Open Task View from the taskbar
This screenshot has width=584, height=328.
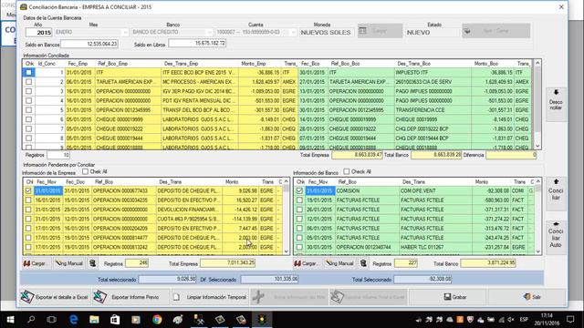click(52, 320)
